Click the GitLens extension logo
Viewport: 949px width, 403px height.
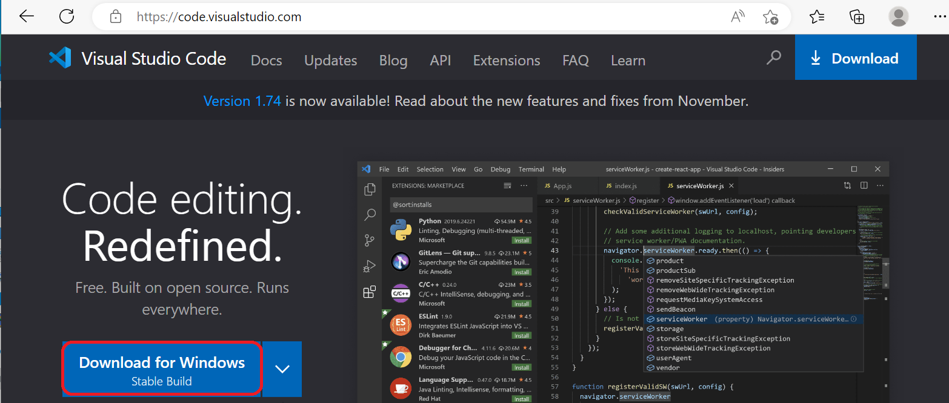coord(401,262)
